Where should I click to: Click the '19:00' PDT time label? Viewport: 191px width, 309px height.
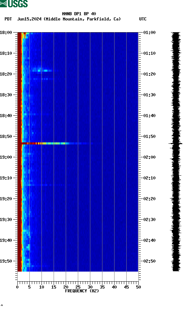(6, 157)
